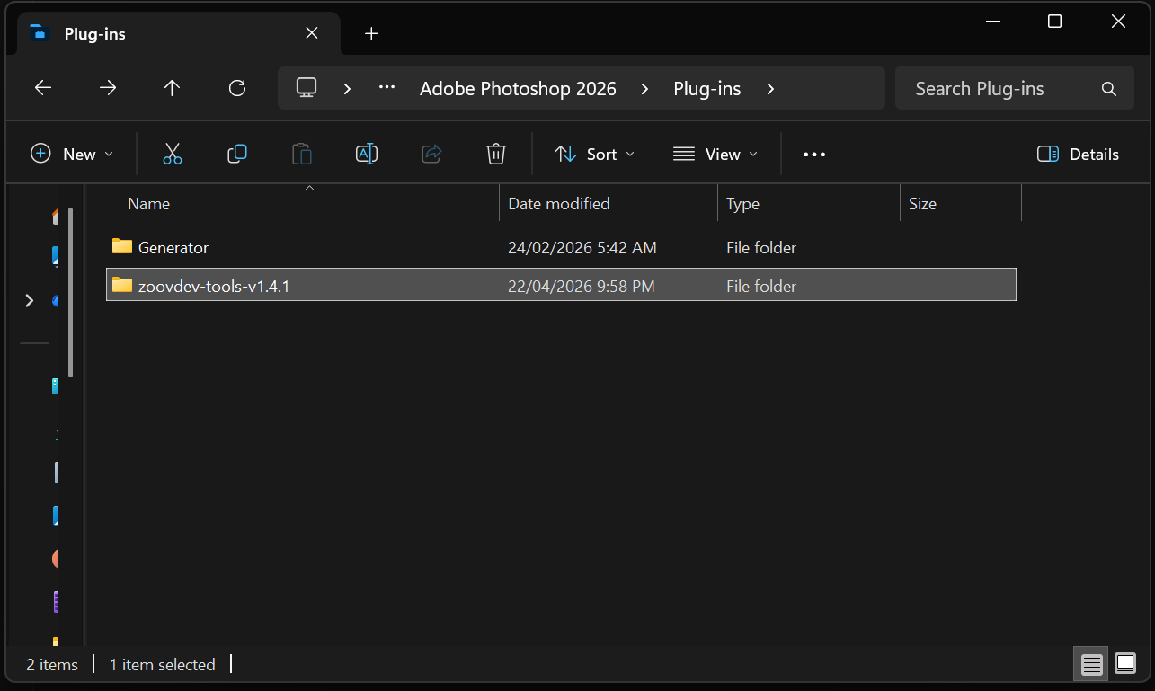Refresh the folder view
The image size is (1155, 691).
point(236,87)
